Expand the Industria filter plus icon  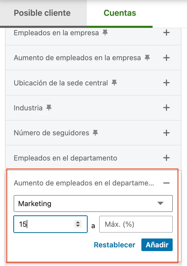[x=166, y=108]
